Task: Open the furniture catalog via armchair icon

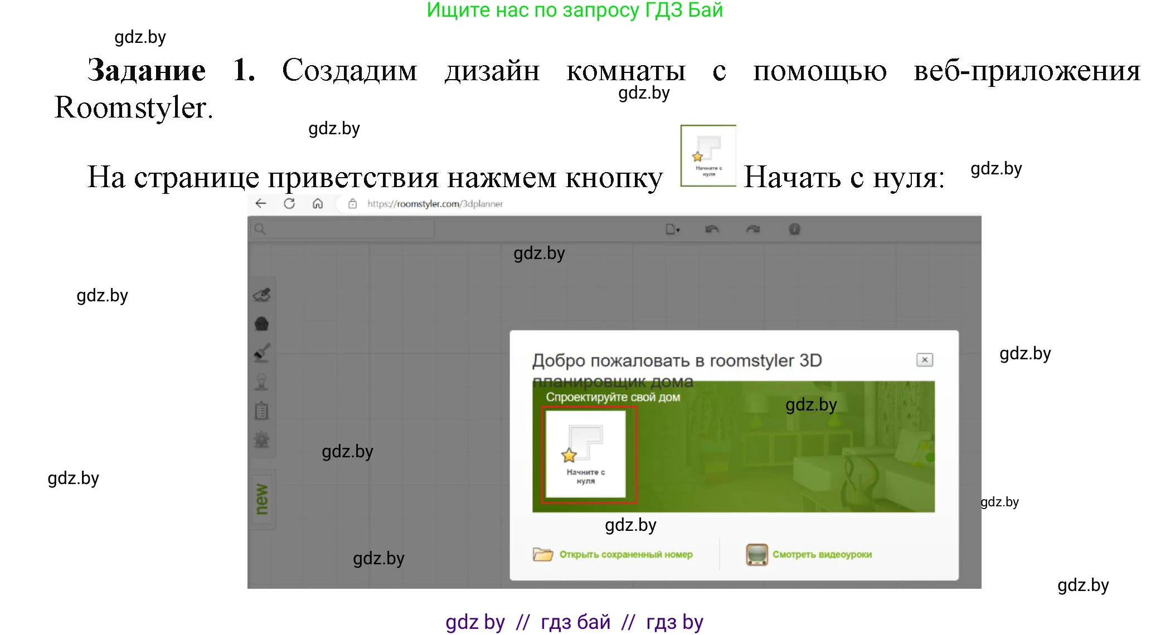Action: 262,324
